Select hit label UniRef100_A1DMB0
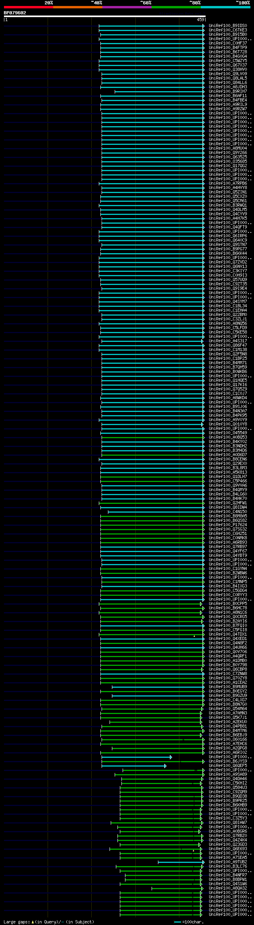254x925 pixels. 228,661
